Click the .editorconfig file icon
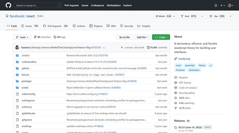The width and height of the screenshot is (239, 133). pos(17,94)
